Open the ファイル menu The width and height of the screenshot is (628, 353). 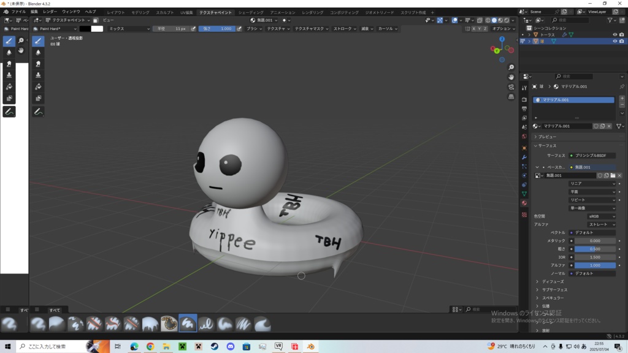click(x=18, y=12)
